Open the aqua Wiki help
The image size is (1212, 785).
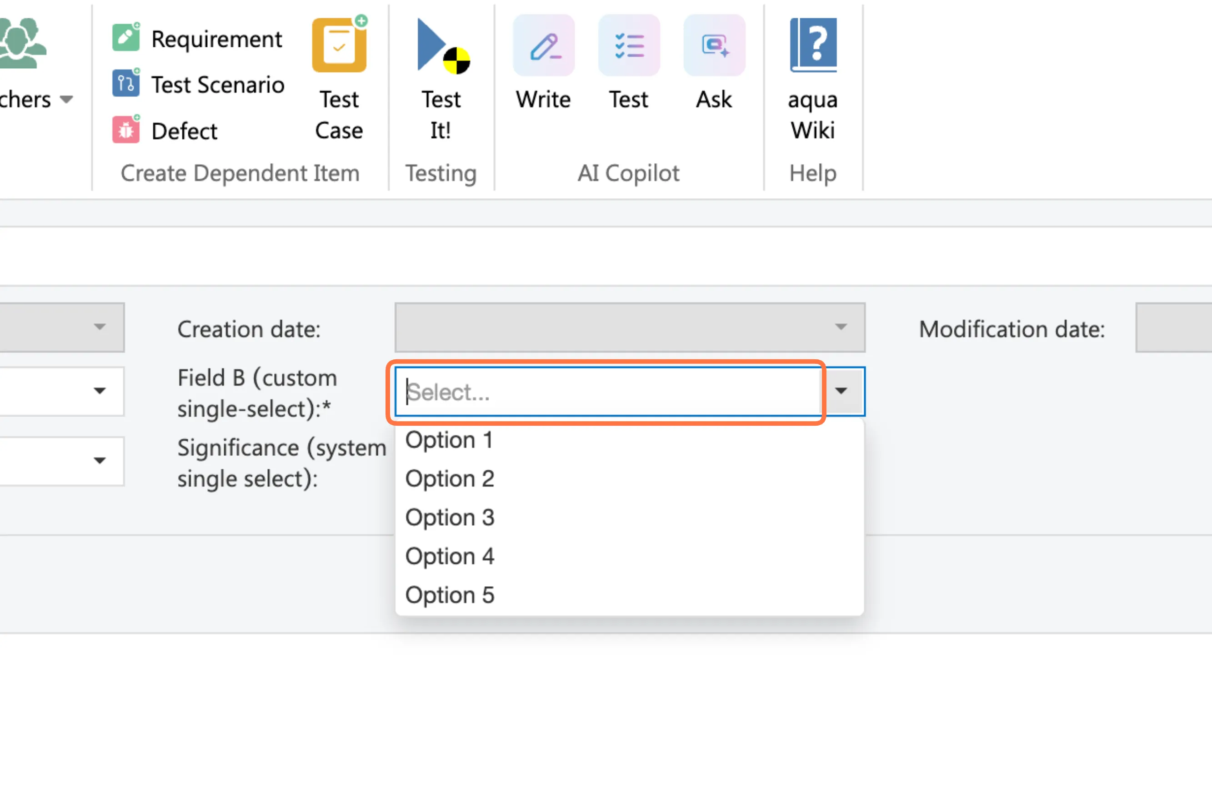click(813, 46)
